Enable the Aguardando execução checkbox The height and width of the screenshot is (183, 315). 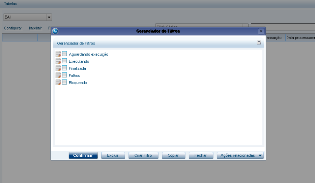coord(64,54)
